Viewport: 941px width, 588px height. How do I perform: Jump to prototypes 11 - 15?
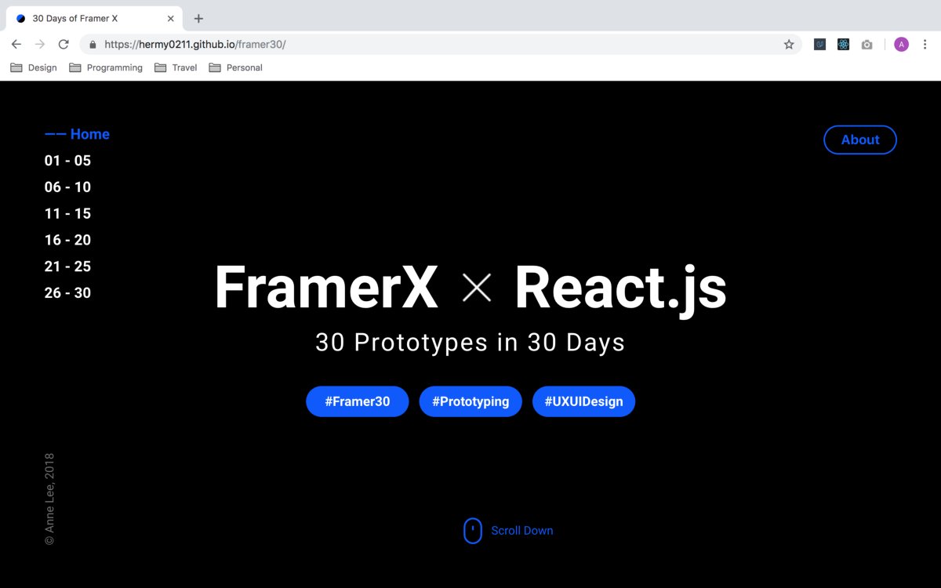[x=67, y=213]
